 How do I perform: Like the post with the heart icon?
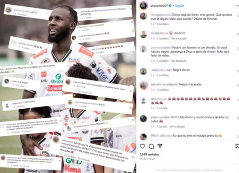(x=143, y=146)
